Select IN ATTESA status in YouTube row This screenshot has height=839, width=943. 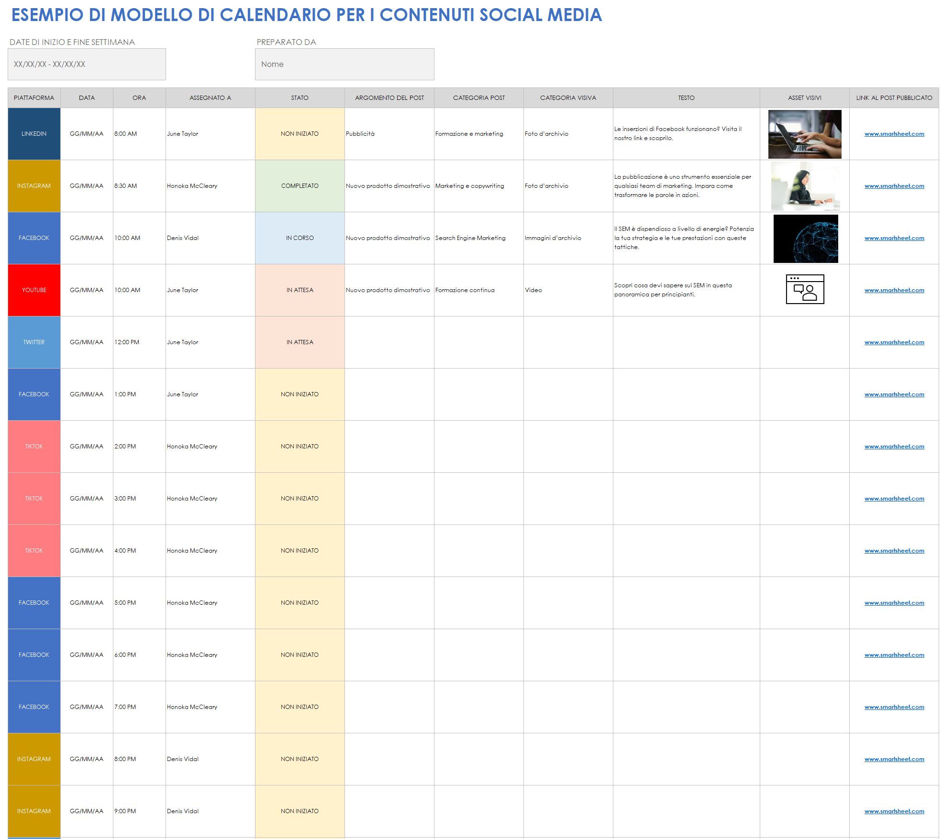(x=300, y=290)
